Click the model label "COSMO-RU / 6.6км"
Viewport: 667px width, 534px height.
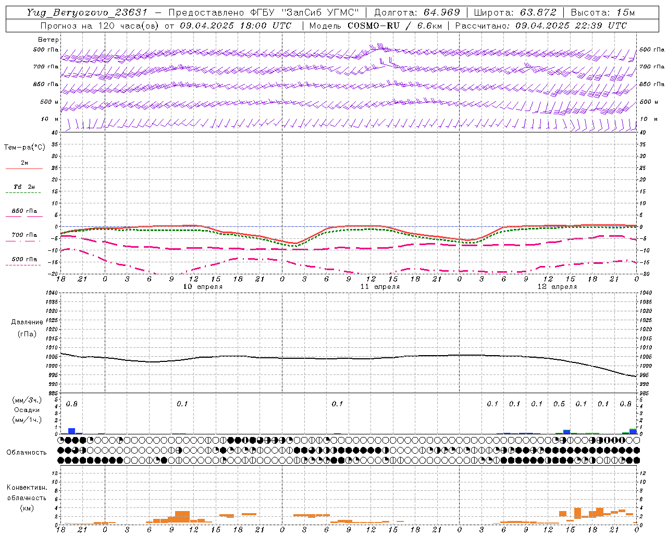coord(395,26)
